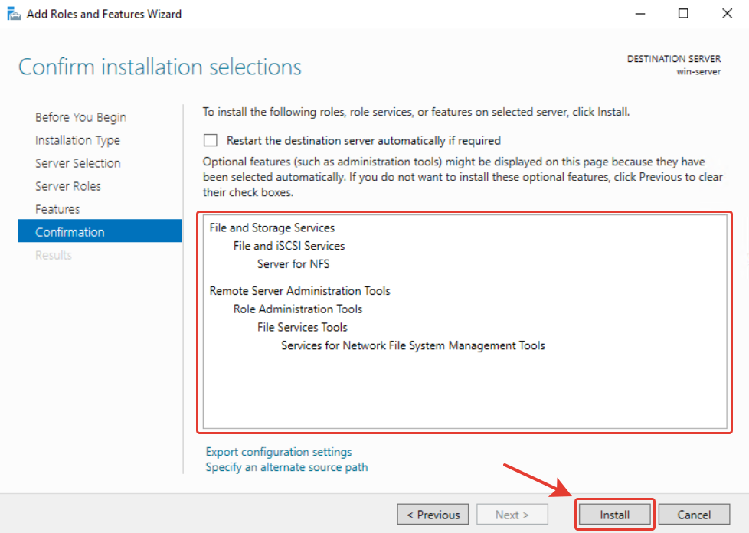Maximize the wizard window
This screenshot has width=749, height=533.
[x=684, y=13]
